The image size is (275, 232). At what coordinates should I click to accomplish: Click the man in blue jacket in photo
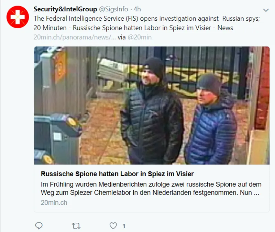click(210, 120)
